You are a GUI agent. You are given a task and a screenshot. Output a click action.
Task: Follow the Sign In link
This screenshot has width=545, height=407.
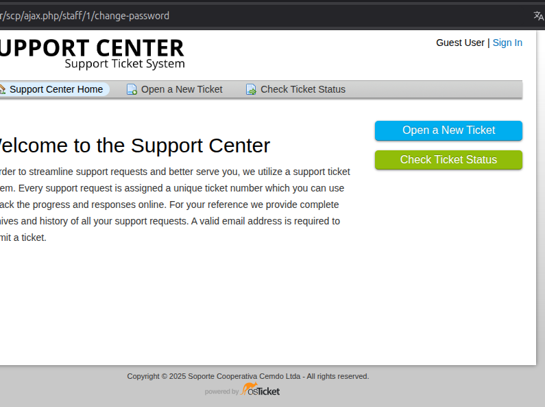point(507,43)
